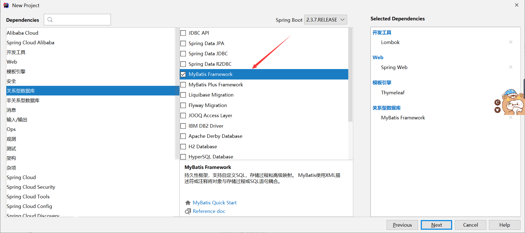Check Liquibase Migration option
The width and height of the screenshot is (525, 233).
(183, 95)
